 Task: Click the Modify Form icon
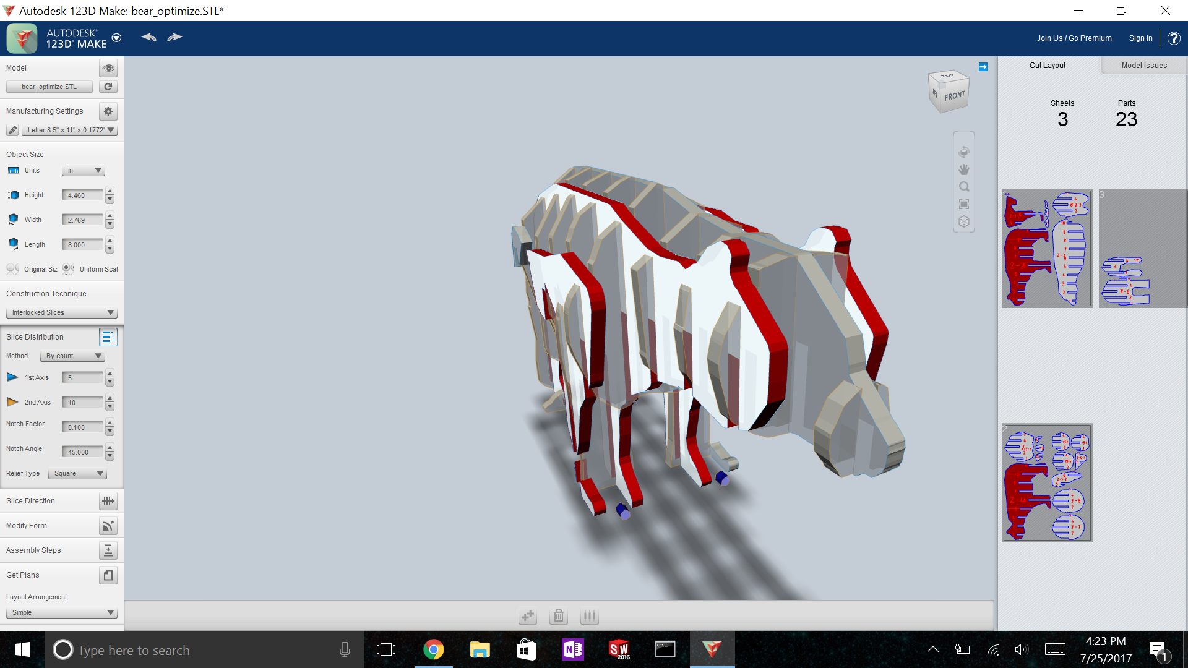pos(108,526)
